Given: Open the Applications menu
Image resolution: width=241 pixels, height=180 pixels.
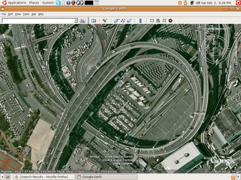Looking at the screenshot, I should [x=17, y=3].
